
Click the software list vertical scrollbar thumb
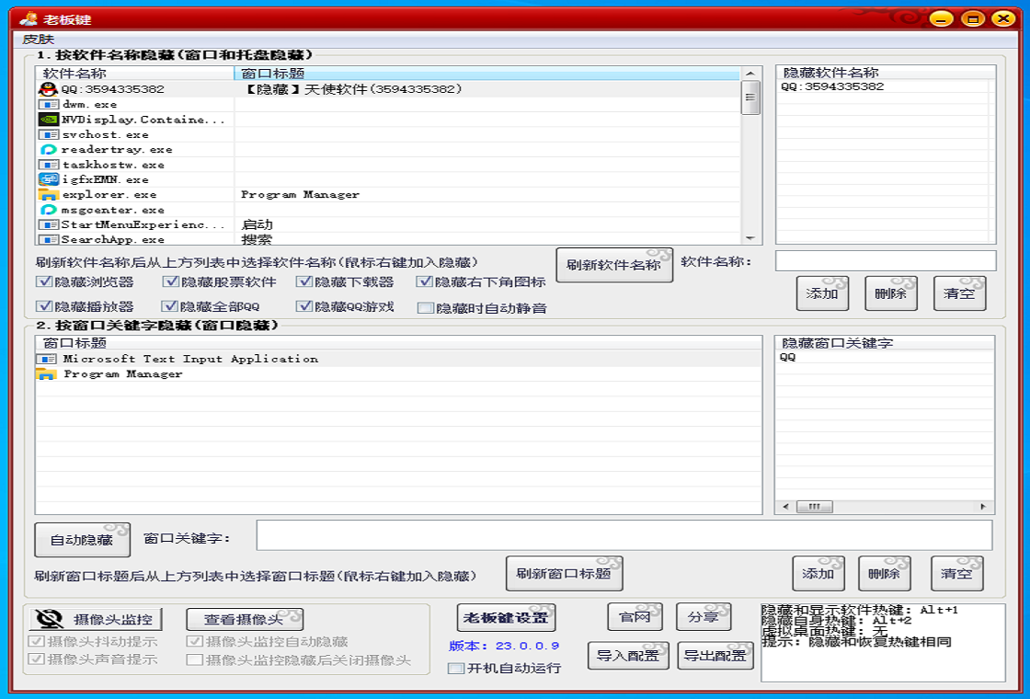click(x=750, y=97)
